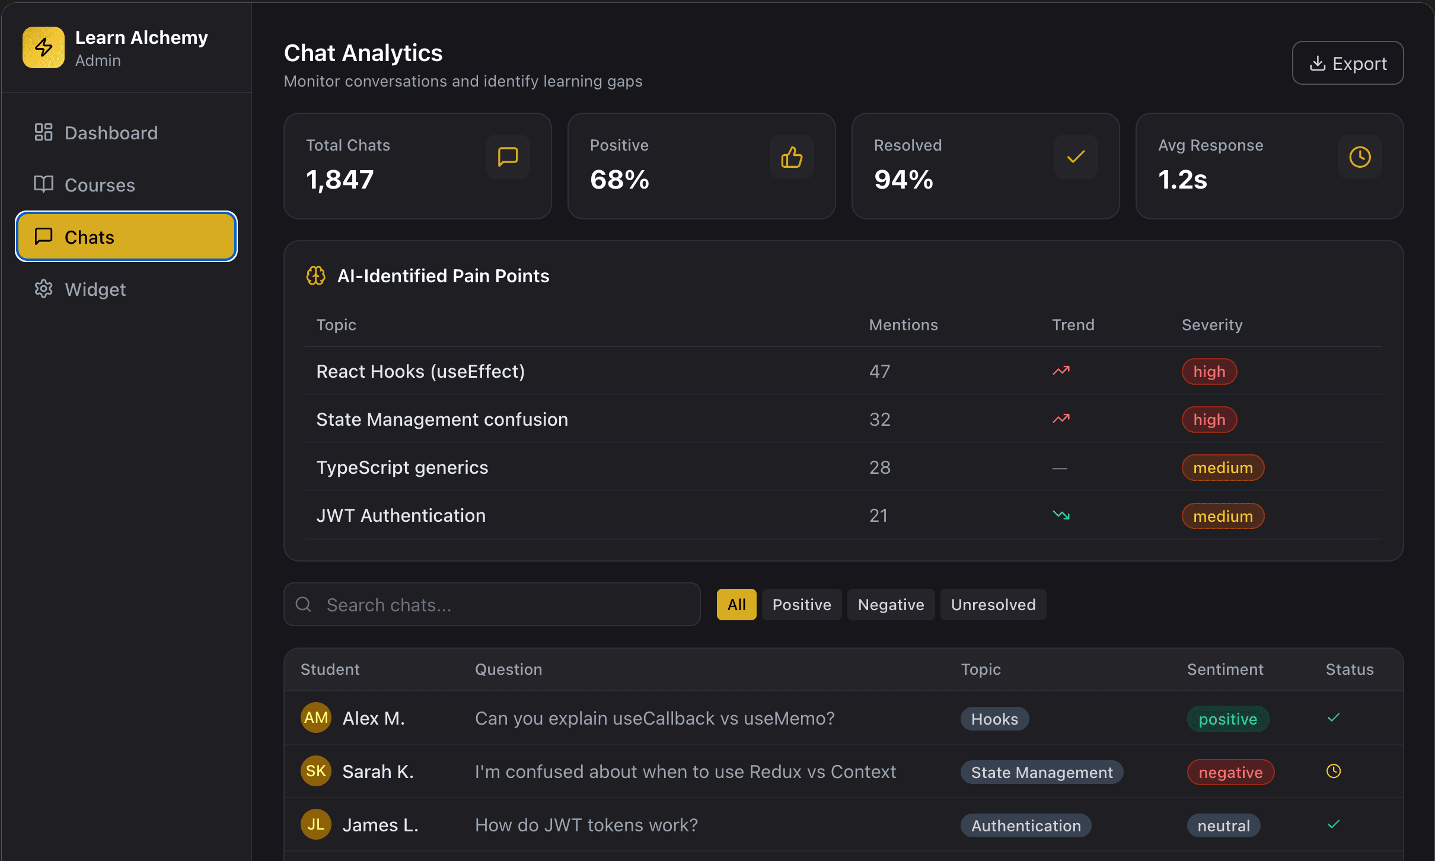Viewport: 1435px width, 861px height.
Task: Show only Unresolved chats
Action: pyautogui.click(x=993, y=604)
